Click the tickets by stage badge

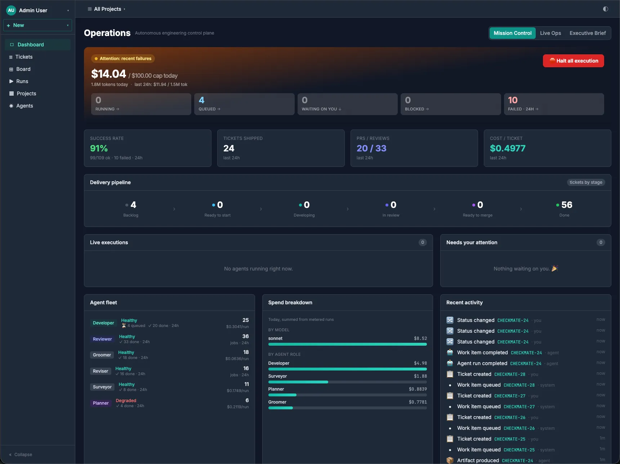tap(586, 182)
